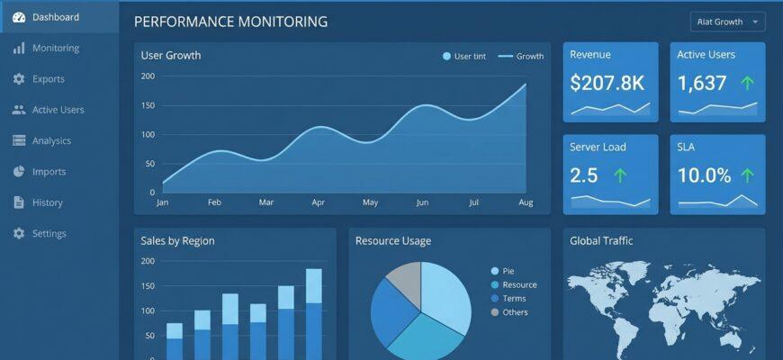Click the Analysics server stack icon
The image size is (783, 360).
click(x=19, y=141)
